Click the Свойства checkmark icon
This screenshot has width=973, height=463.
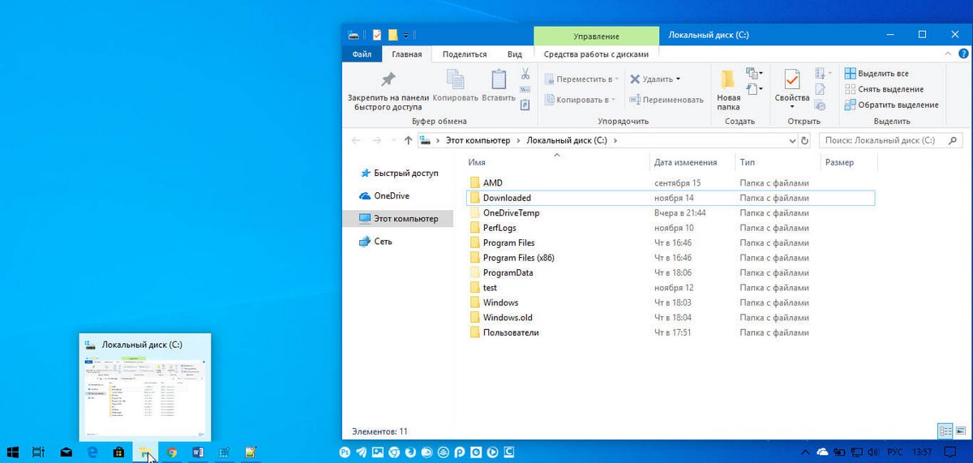[x=792, y=79]
